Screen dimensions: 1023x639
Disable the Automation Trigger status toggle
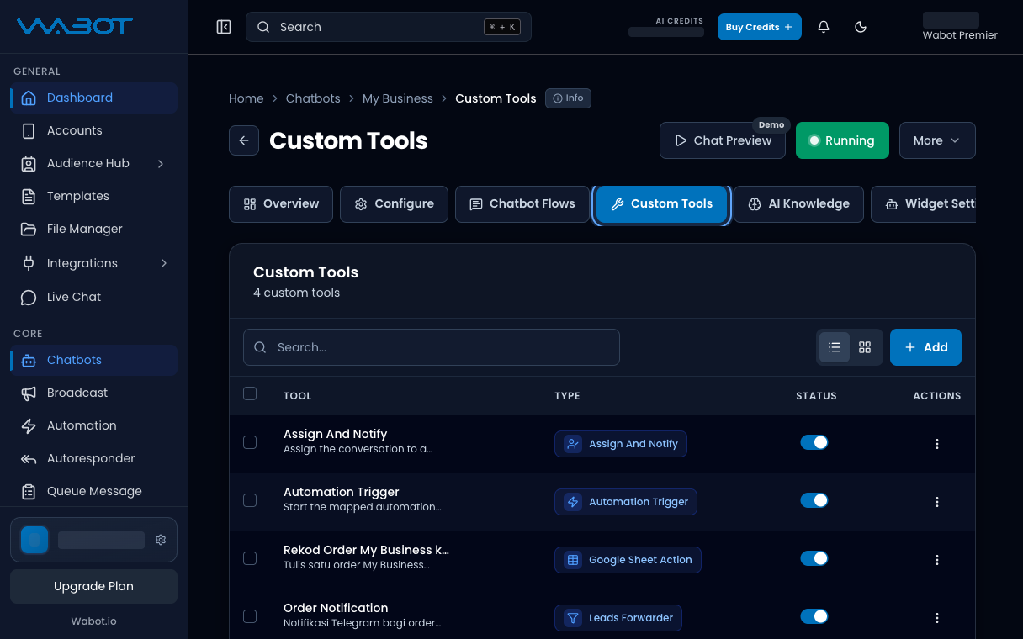coord(814,500)
